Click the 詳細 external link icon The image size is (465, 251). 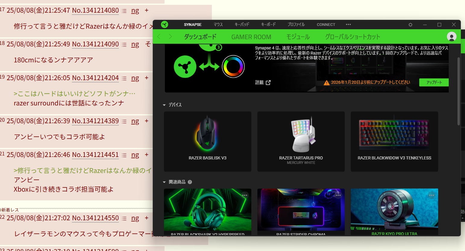point(268,82)
